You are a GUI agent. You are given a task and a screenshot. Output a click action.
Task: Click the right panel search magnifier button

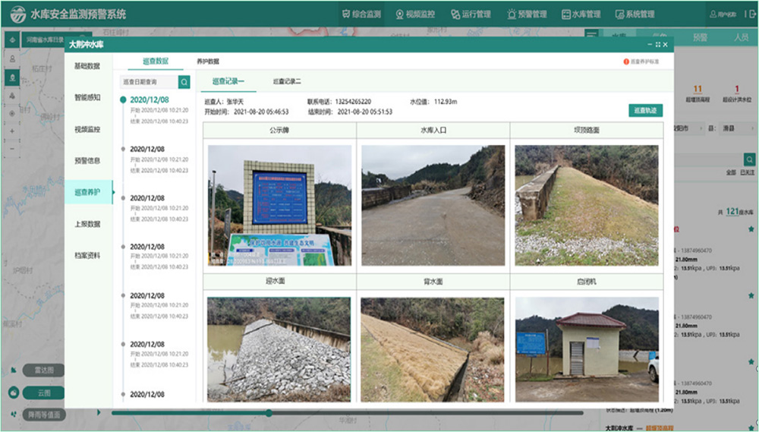click(749, 159)
